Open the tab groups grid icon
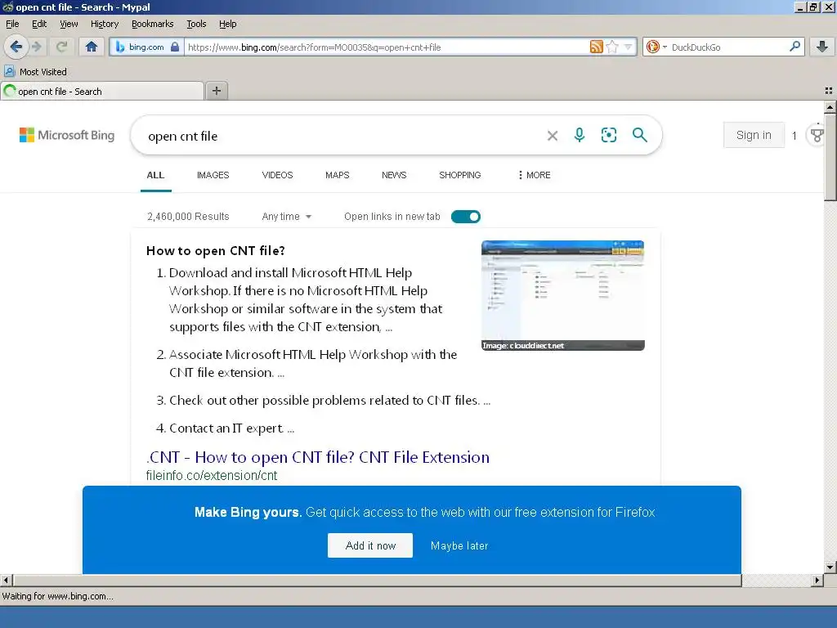The width and height of the screenshot is (837, 628). point(829,91)
